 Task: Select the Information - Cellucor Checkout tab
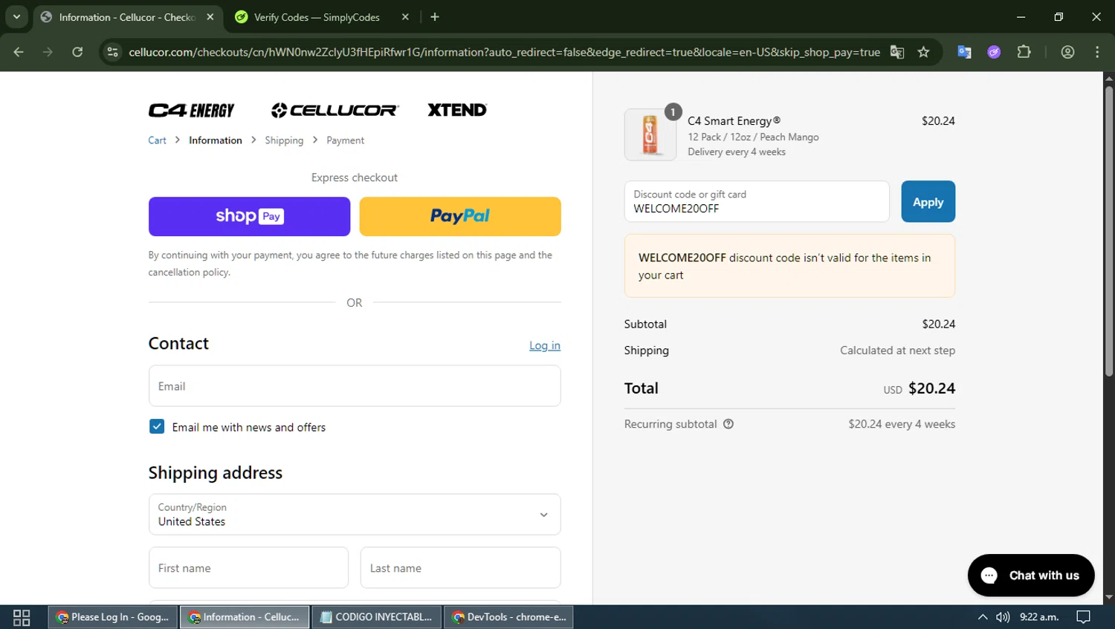point(128,17)
